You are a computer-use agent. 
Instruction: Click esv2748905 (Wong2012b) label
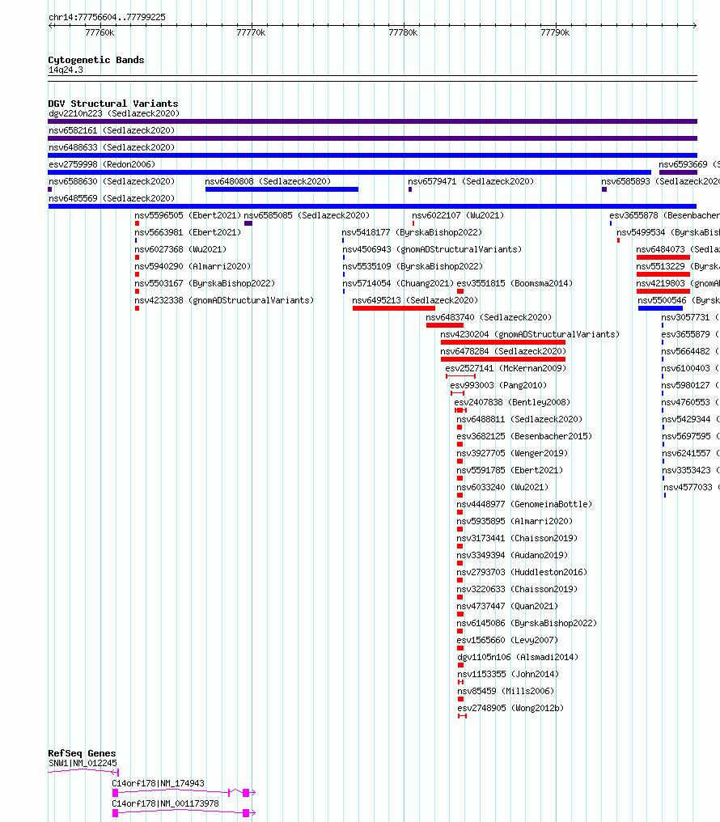click(x=510, y=708)
